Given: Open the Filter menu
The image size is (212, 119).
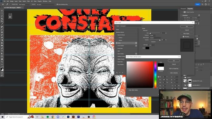Looking at the screenshot, I should (28, 1).
